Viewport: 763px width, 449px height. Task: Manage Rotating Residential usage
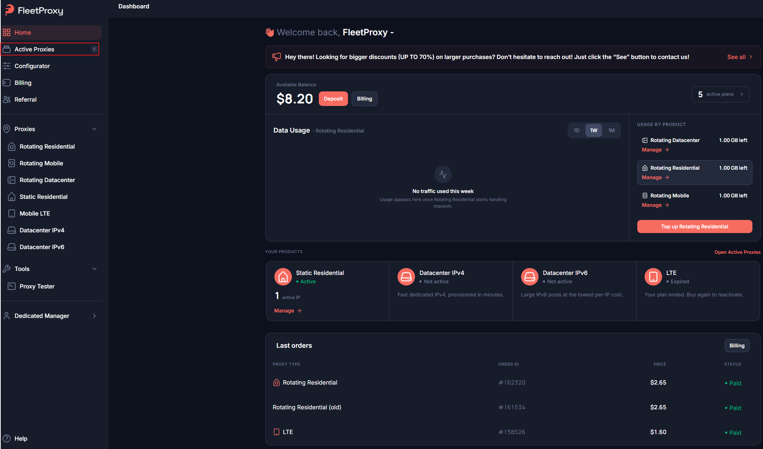(x=656, y=177)
